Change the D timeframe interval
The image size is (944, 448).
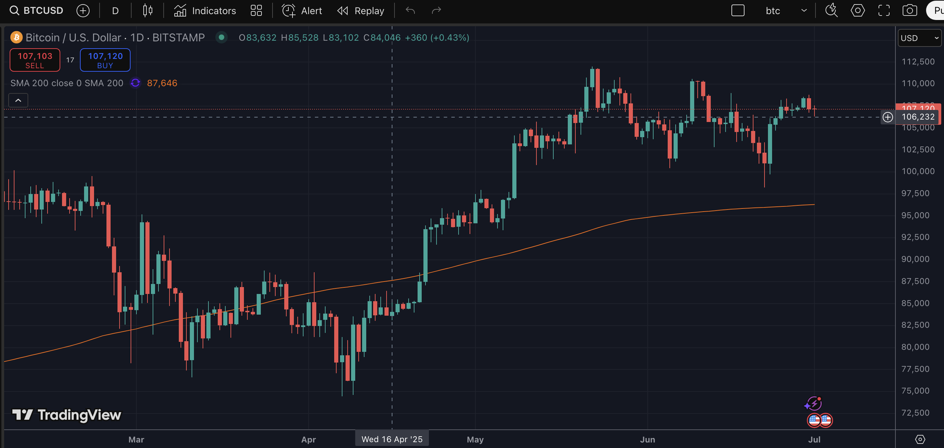coord(115,11)
